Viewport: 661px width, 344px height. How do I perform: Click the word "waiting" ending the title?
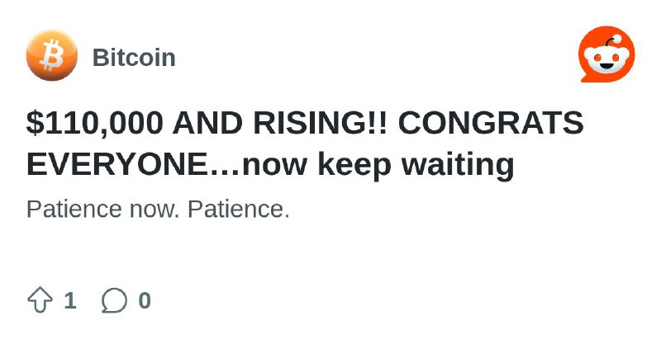[458, 165]
